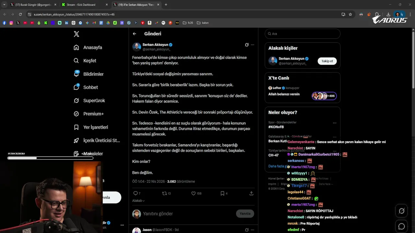Click the +496 listeners pill
The height and width of the screenshot is (233, 415).
pyautogui.click(x=324, y=96)
